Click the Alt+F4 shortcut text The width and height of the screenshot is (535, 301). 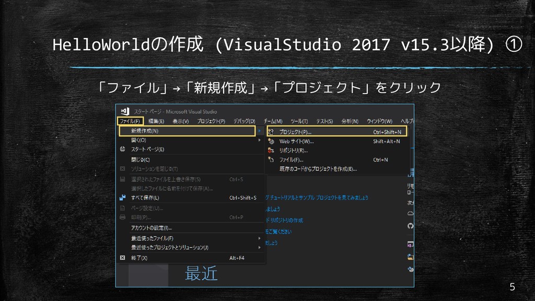[237, 258]
